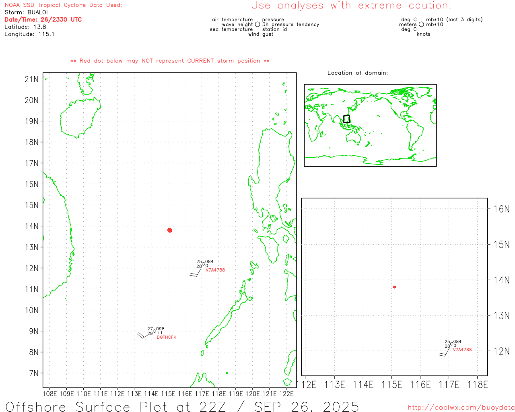Select the Date/Time 26/2330 UTC text
This screenshot has width=515, height=412.
pos(43,19)
